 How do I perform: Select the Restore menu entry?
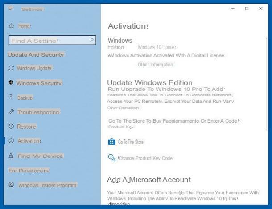[27, 127]
